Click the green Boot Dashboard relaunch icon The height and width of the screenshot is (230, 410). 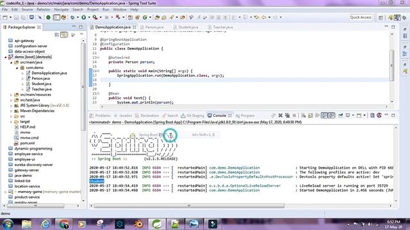coord(48,17)
